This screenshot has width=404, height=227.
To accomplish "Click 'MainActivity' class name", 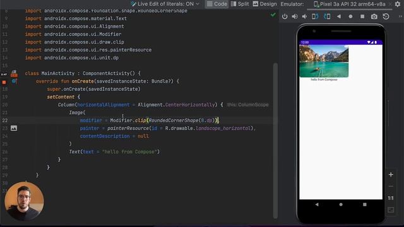I will coord(57,73).
